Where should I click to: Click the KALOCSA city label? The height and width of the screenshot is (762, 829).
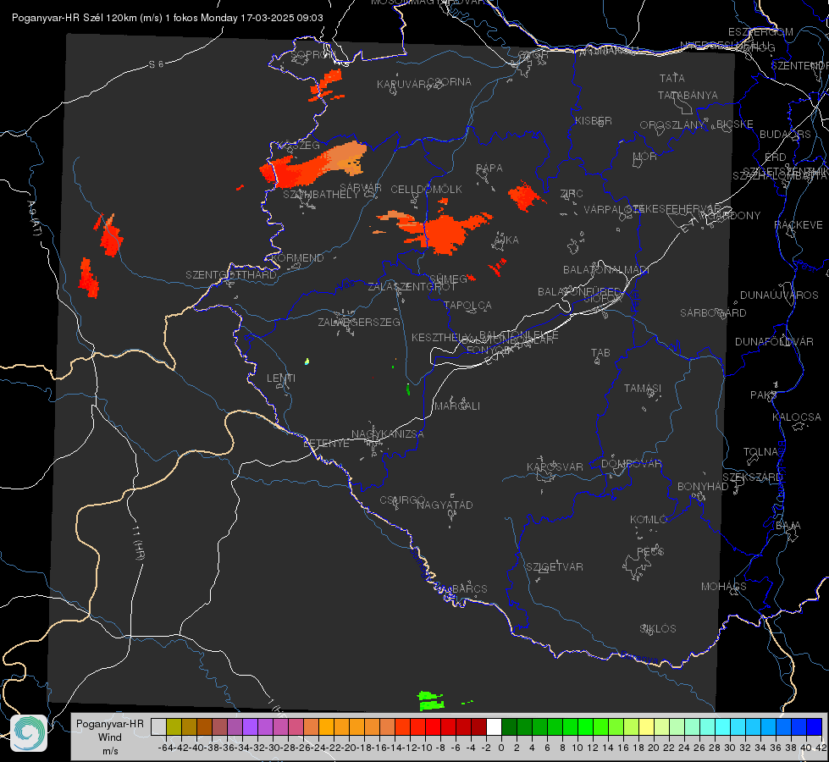tap(797, 417)
